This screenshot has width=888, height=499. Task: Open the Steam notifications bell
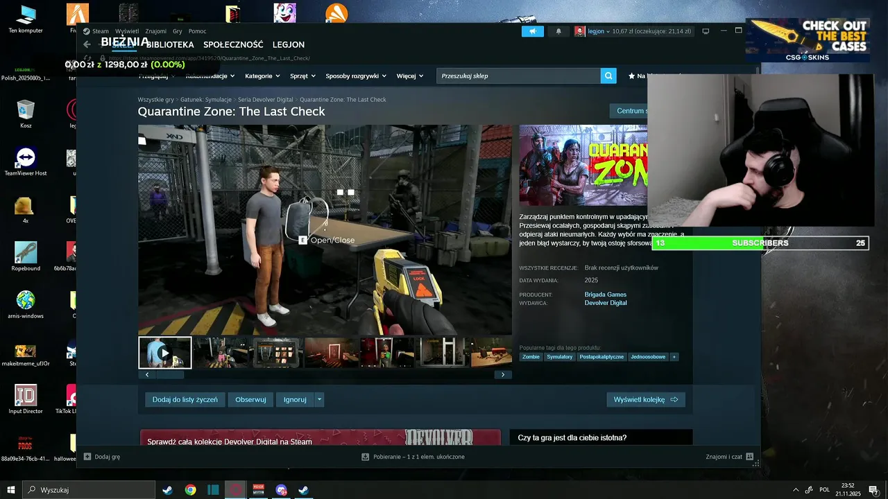(558, 31)
